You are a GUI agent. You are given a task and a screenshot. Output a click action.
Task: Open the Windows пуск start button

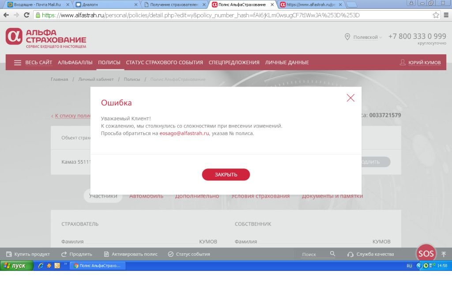point(16,266)
